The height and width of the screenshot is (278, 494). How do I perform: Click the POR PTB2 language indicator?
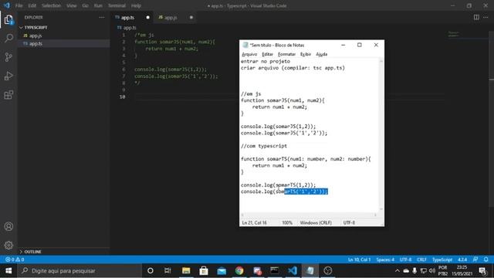(x=442, y=271)
